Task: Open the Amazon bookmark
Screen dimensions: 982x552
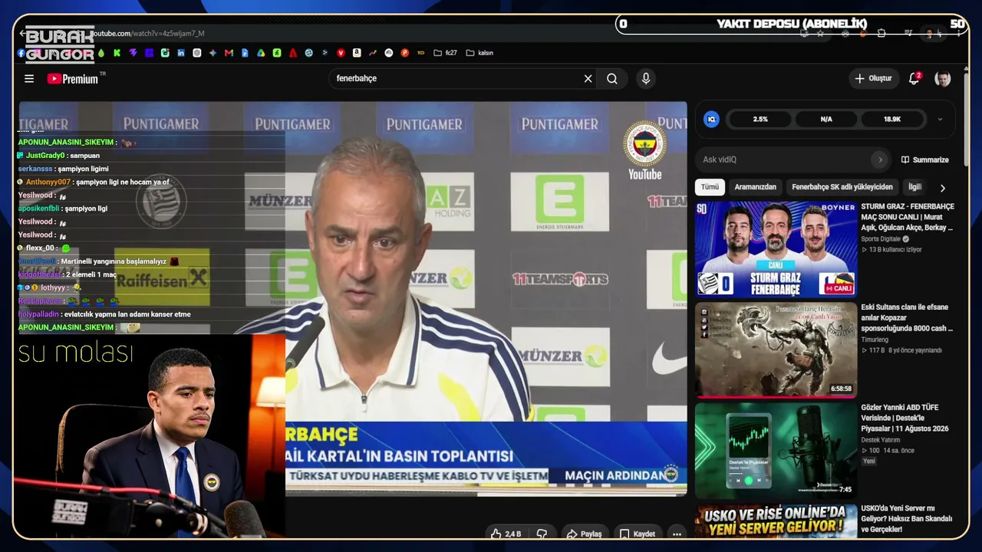Action: 357,53
